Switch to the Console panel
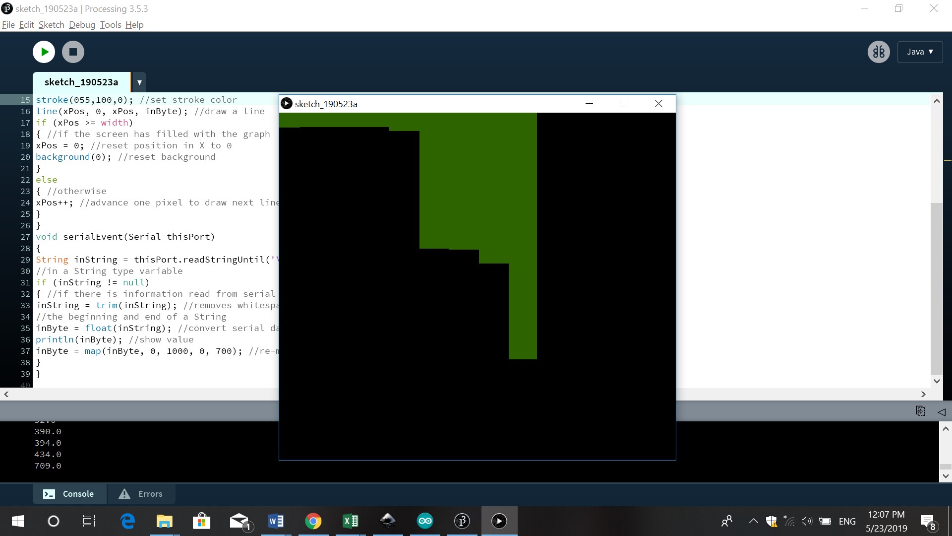 (69, 494)
